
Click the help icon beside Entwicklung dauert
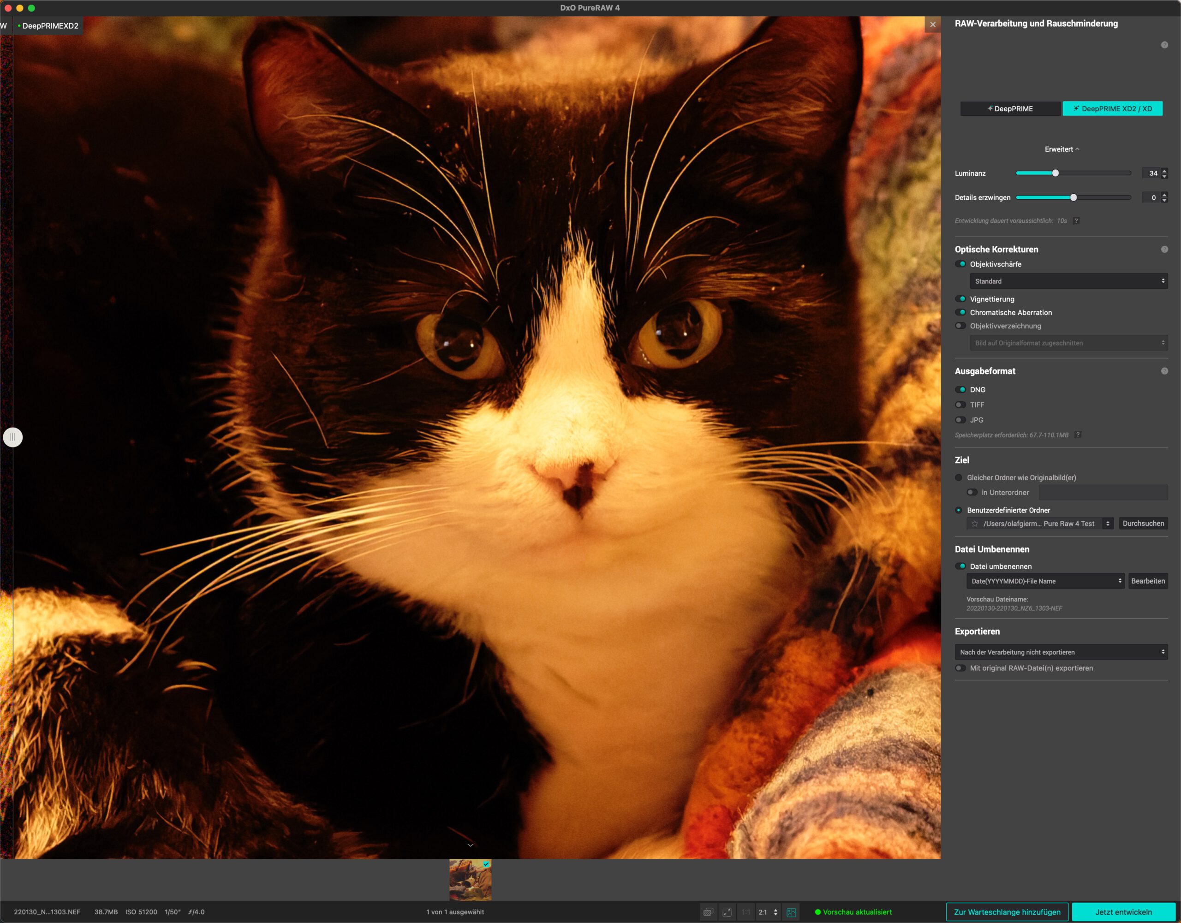(x=1076, y=220)
